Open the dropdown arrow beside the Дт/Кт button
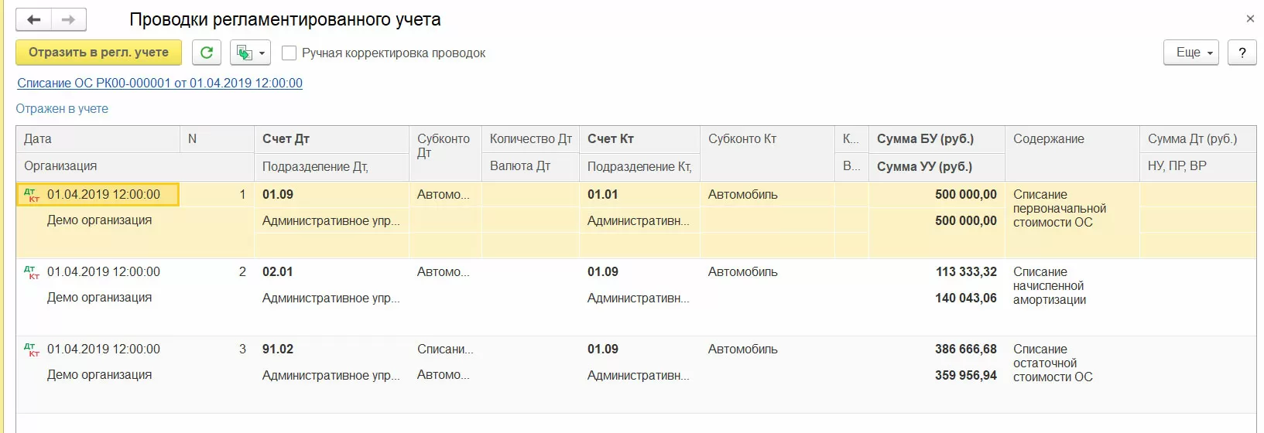1264x433 pixels. pyautogui.click(x=262, y=53)
